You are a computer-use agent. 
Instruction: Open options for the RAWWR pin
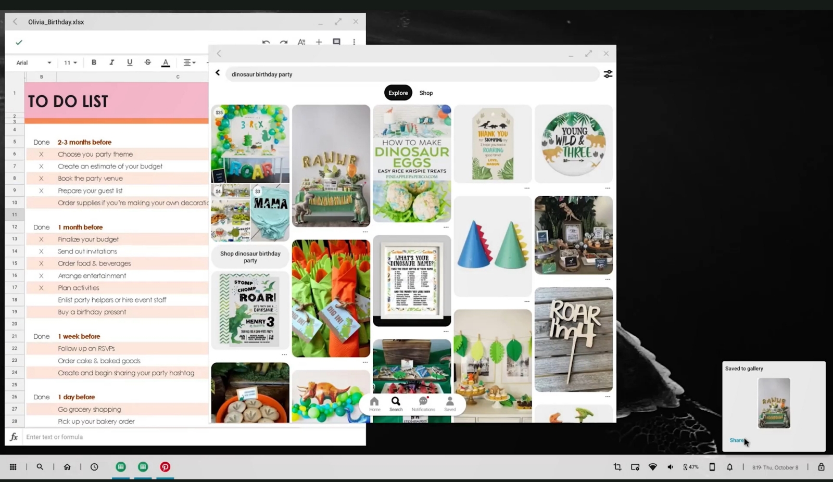pos(365,232)
